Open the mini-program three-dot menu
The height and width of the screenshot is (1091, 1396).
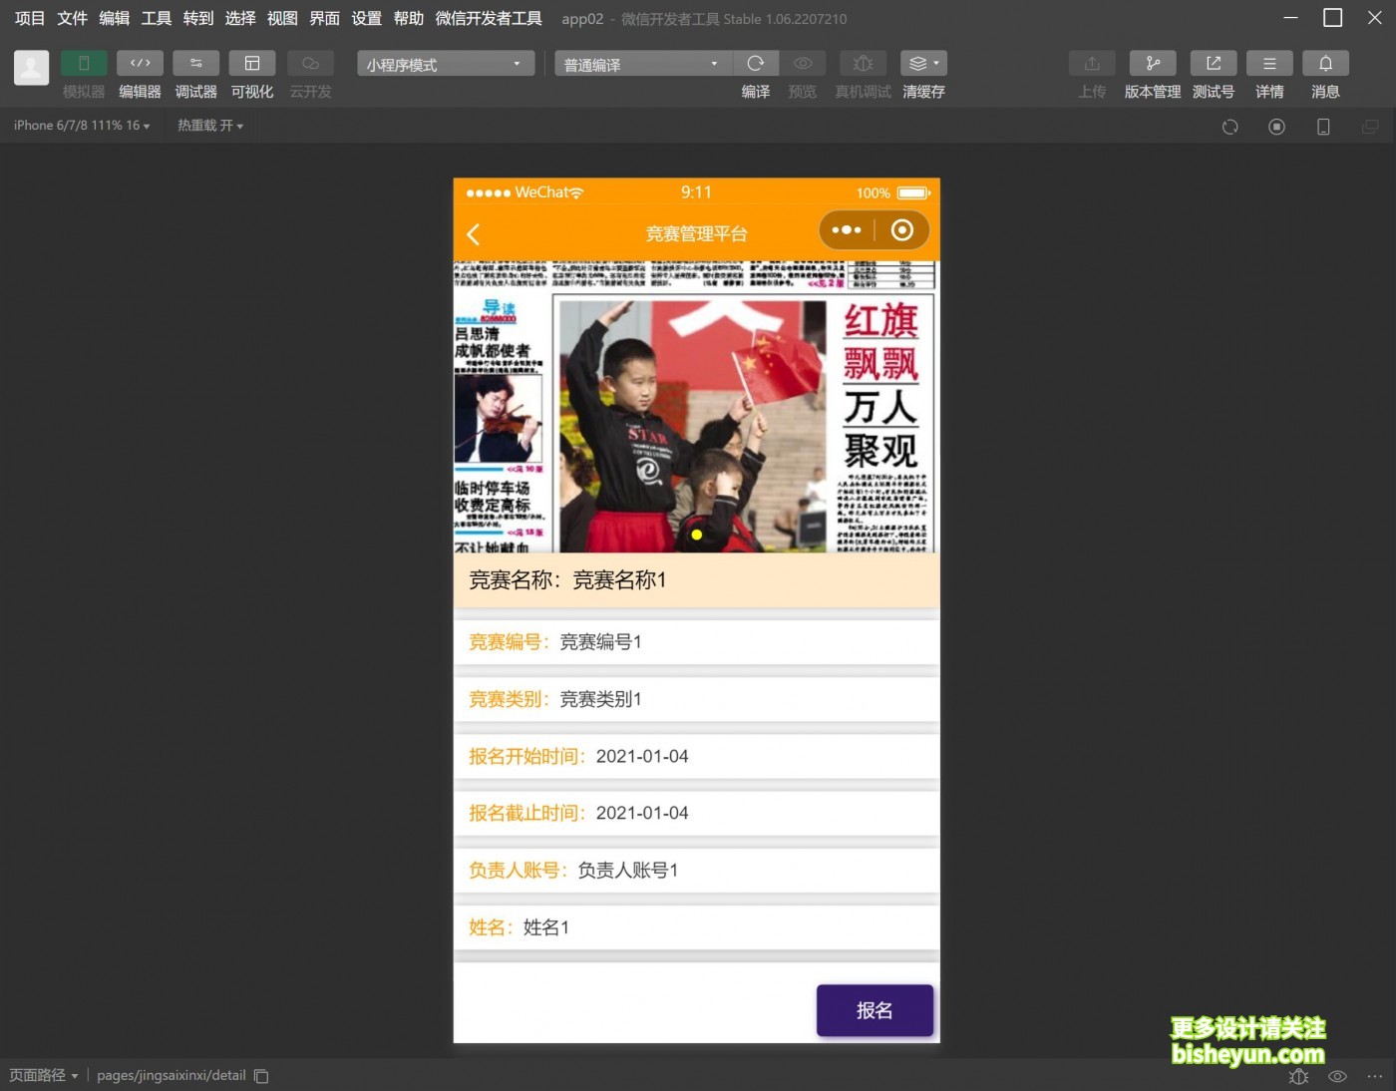(847, 230)
